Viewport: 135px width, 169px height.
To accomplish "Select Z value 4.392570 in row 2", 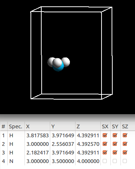I will tap(88, 144).
